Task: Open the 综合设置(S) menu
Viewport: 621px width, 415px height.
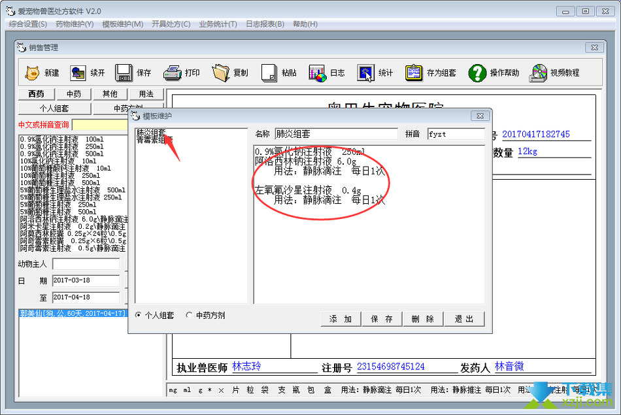Action: (x=27, y=24)
